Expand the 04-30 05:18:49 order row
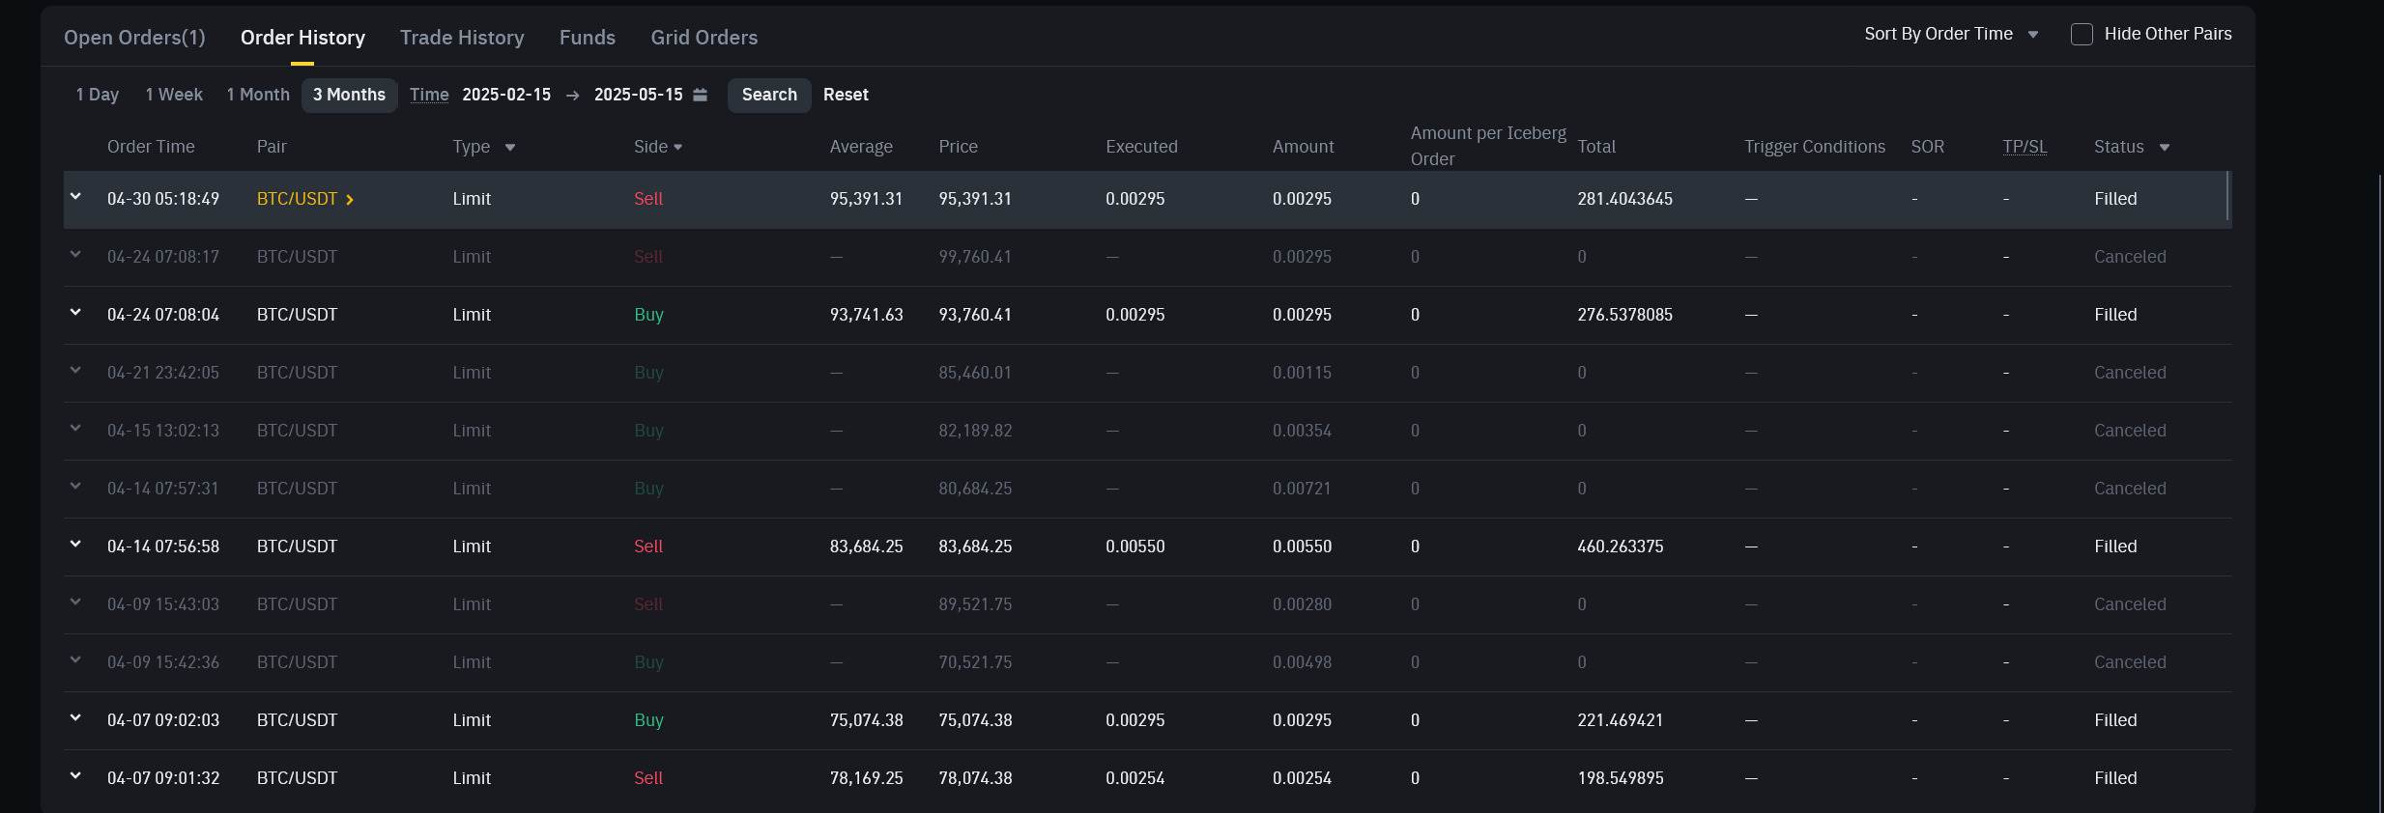 [x=75, y=197]
